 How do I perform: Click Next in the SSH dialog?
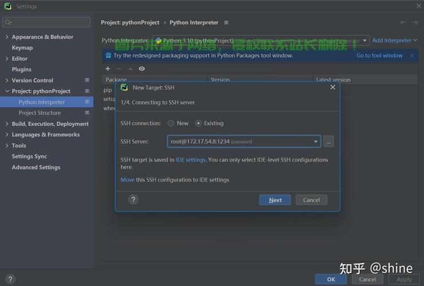click(x=275, y=200)
